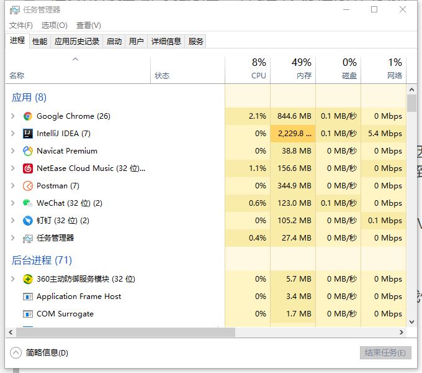The width and height of the screenshot is (422, 373).
Task: Click the Google Chrome process icon
Action: [28, 116]
